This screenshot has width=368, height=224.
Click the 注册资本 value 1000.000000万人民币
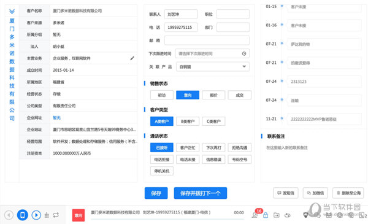72,153
